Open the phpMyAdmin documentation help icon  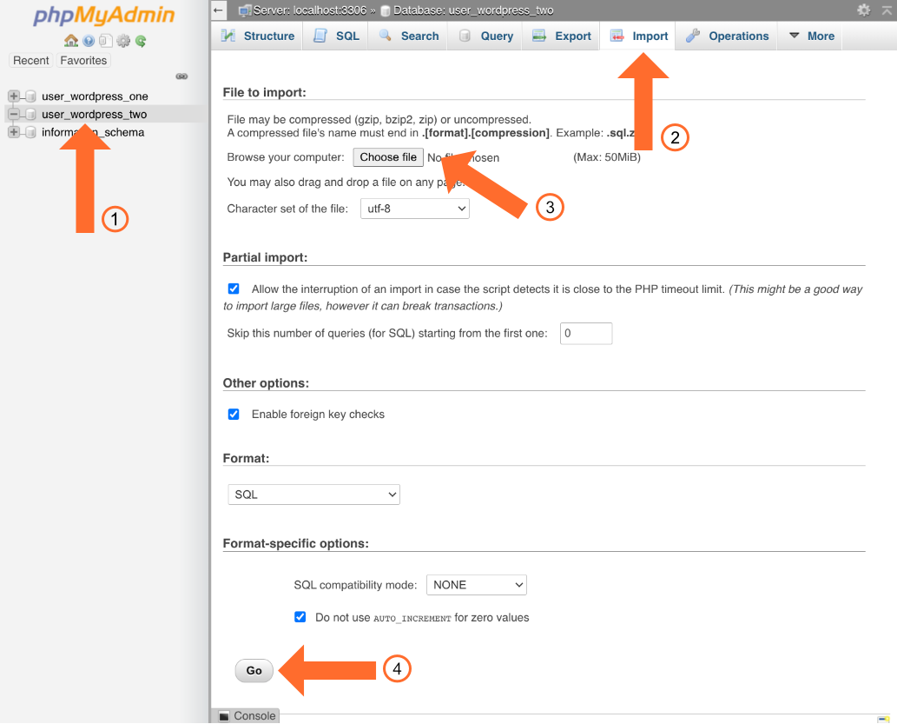(89, 41)
